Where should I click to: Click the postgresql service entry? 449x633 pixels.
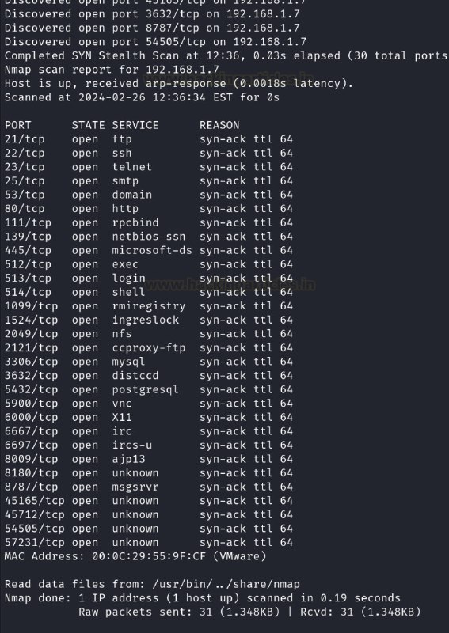[x=145, y=389]
